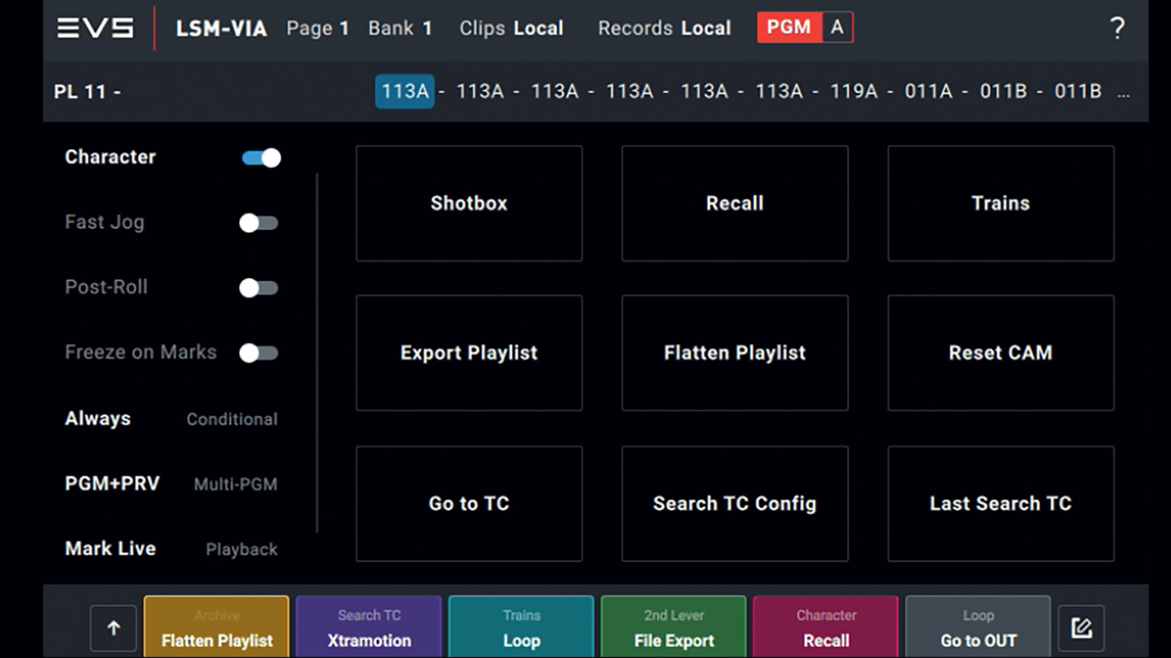The image size is (1171, 658).
Task: Select Playback instead of Mark Live
Action: (242, 550)
